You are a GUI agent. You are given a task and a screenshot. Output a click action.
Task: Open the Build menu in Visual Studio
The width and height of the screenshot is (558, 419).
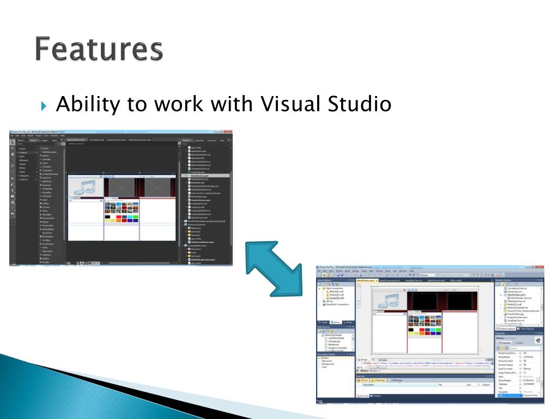pyautogui.click(x=347, y=271)
